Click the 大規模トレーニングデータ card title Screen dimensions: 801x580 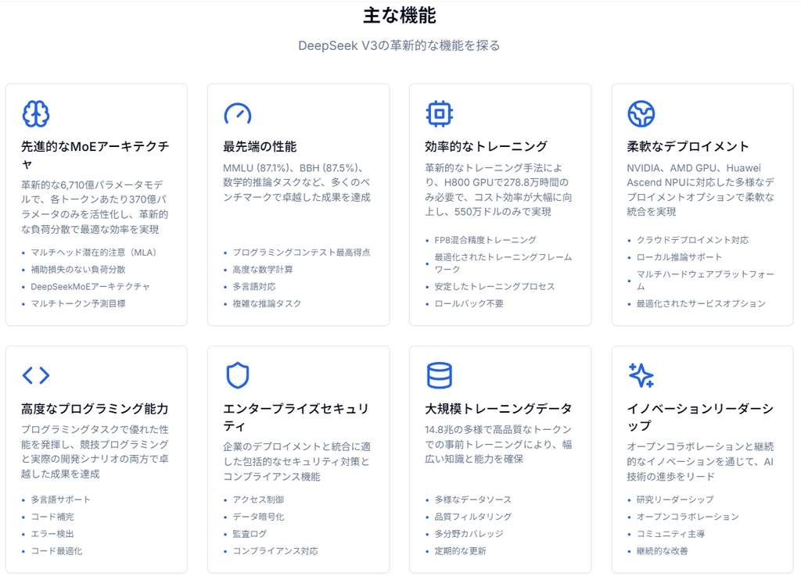click(498, 409)
